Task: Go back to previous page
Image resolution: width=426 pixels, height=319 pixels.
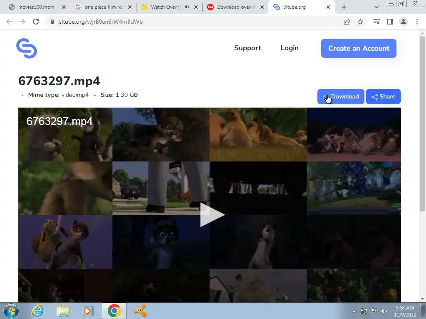Action: click(9, 22)
